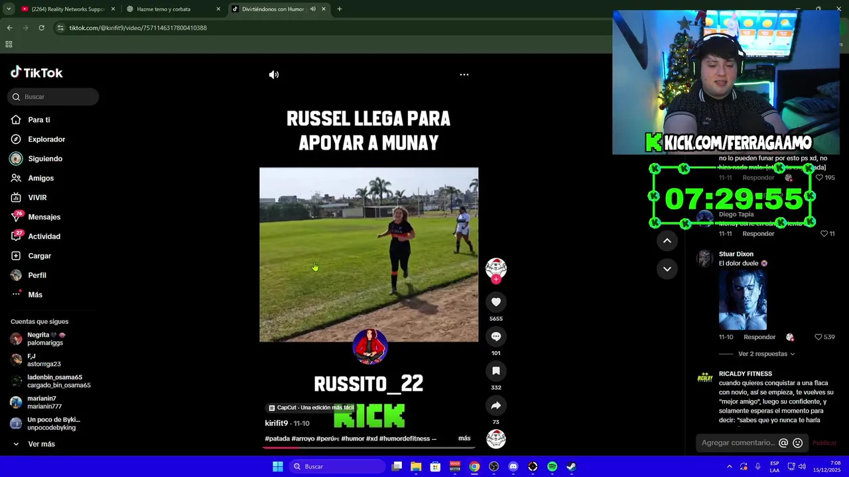Open Stuar Dixon's profile avatar
The height and width of the screenshot is (477, 849).
[704, 258]
